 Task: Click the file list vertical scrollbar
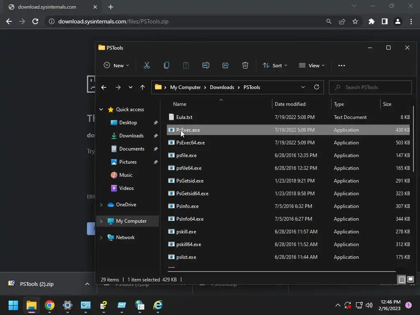pyautogui.click(x=413, y=139)
